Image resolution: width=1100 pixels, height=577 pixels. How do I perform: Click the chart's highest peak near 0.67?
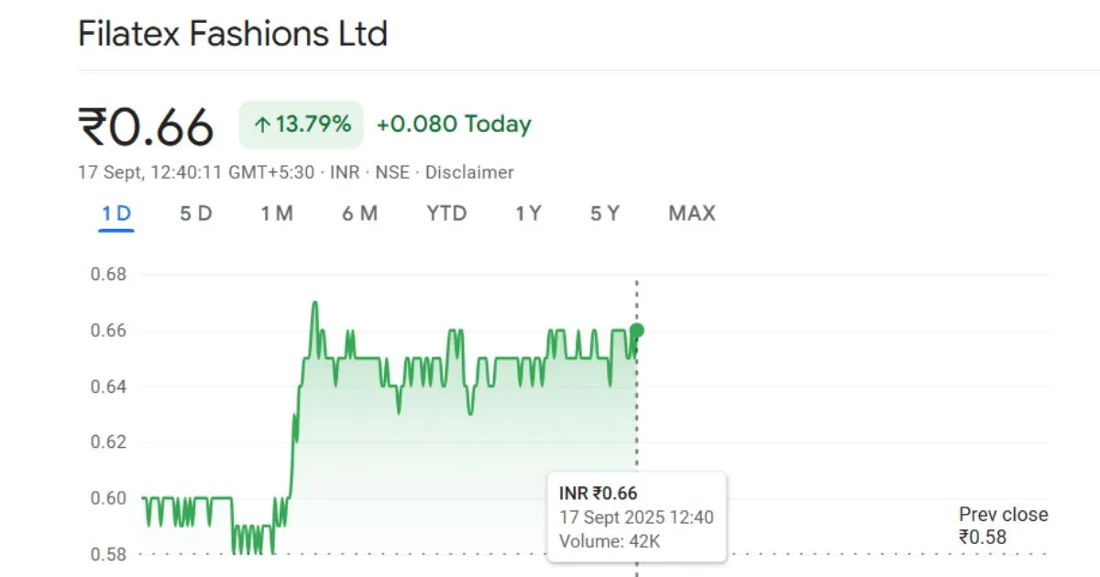pos(314,303)
